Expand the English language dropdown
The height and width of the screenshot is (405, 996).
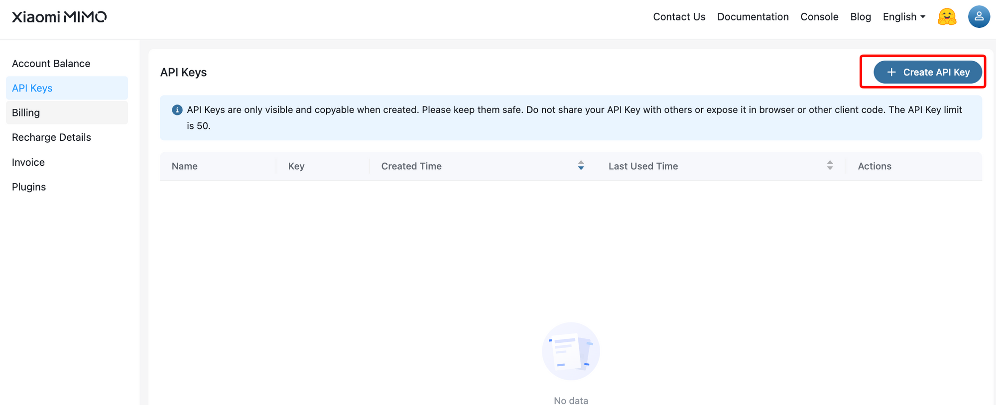(x=904, y=17)
